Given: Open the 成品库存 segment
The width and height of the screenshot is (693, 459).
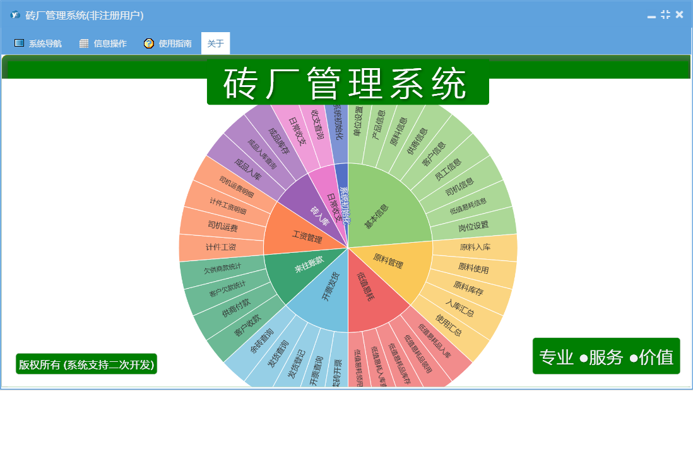Looking at the screenshot, I should tap(278, 141).
